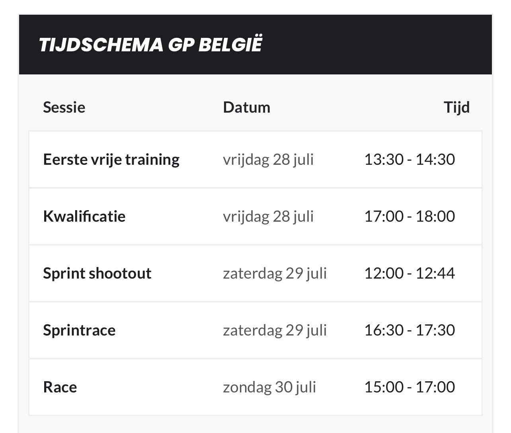
Task: Select the Tijd column header
Action: [x=456, y=107]
